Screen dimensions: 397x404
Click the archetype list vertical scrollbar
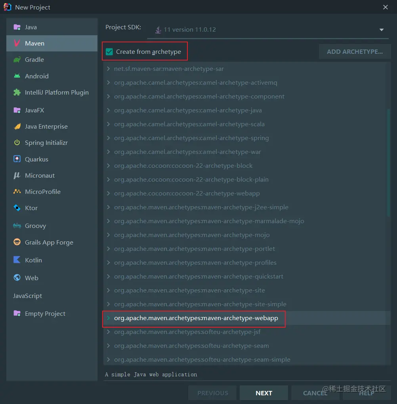click(x=389, y=163)
